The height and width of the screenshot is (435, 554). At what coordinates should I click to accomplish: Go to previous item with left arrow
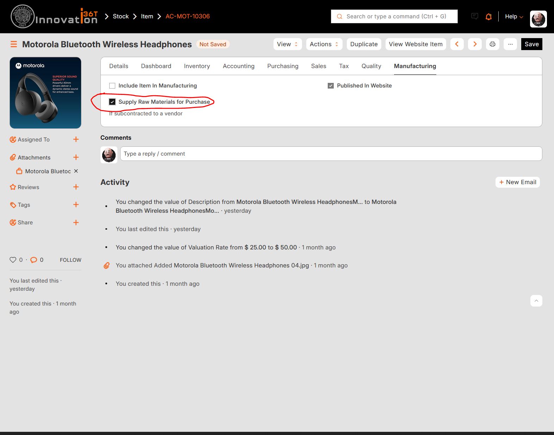pyautogui.click(x=457, y=44)
